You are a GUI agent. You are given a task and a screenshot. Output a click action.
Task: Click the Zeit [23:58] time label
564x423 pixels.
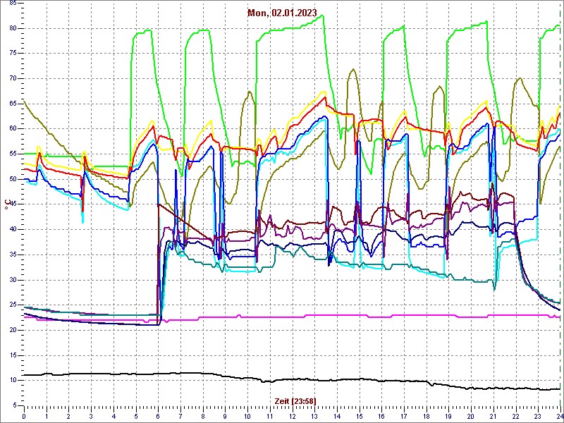[295, 400]
